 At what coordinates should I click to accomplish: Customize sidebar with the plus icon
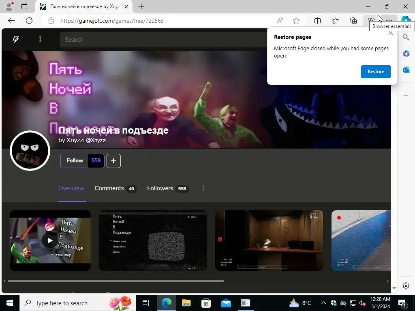406,96
